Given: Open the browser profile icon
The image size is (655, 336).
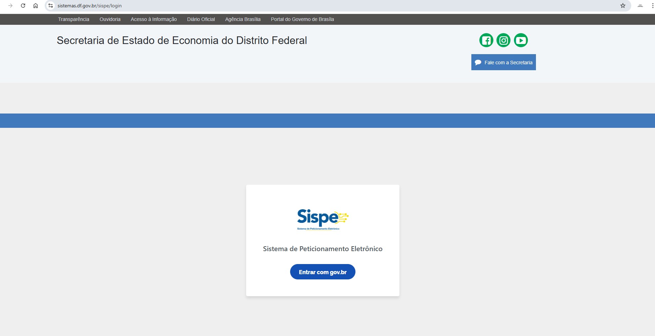Looking at the screenshot, I should (640, 6).
